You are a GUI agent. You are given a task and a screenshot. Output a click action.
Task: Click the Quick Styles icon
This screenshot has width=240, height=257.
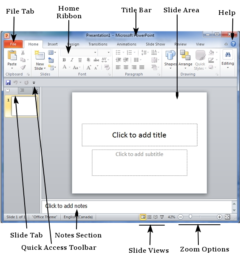pos(200,55)
